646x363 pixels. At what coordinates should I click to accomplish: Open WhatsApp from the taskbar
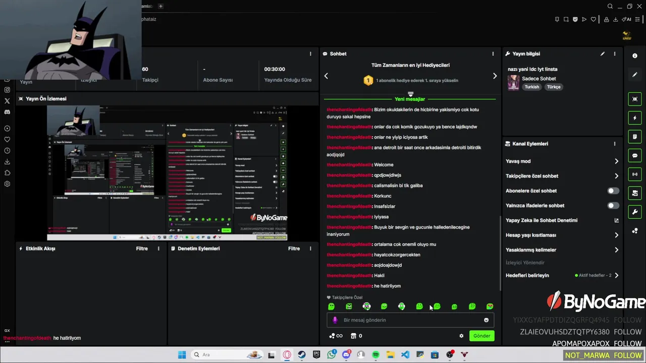pyautogui.click(x=332, y=355)
